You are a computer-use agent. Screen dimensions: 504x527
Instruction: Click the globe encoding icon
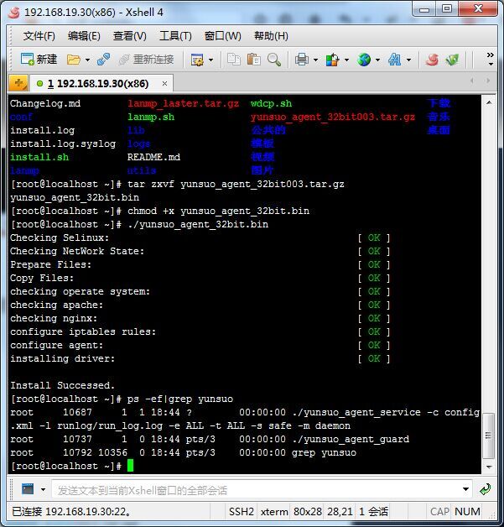364,60
